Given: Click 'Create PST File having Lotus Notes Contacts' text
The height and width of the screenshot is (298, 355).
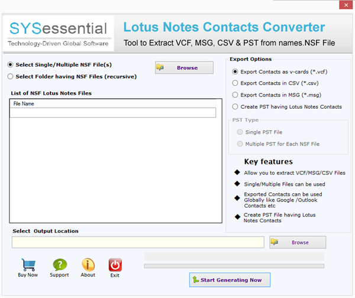Looking at the screenshot, I should pyautogui.click(x=279, y=218).
